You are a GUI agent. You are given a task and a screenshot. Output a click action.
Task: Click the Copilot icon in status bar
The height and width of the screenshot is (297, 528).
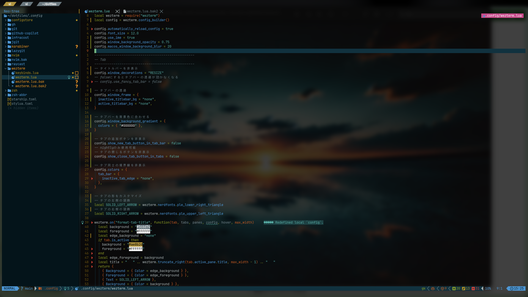[433, 288]
